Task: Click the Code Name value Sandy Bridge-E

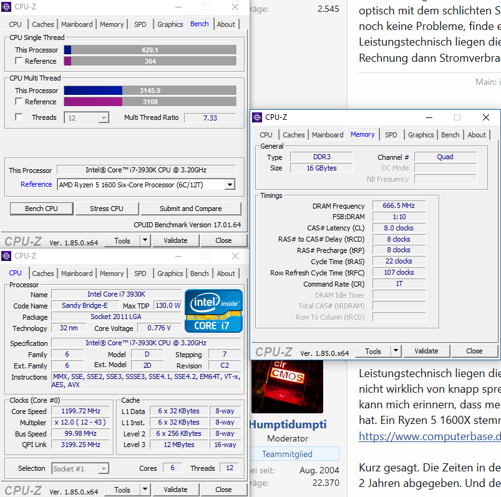Action: tap(85, 305)
